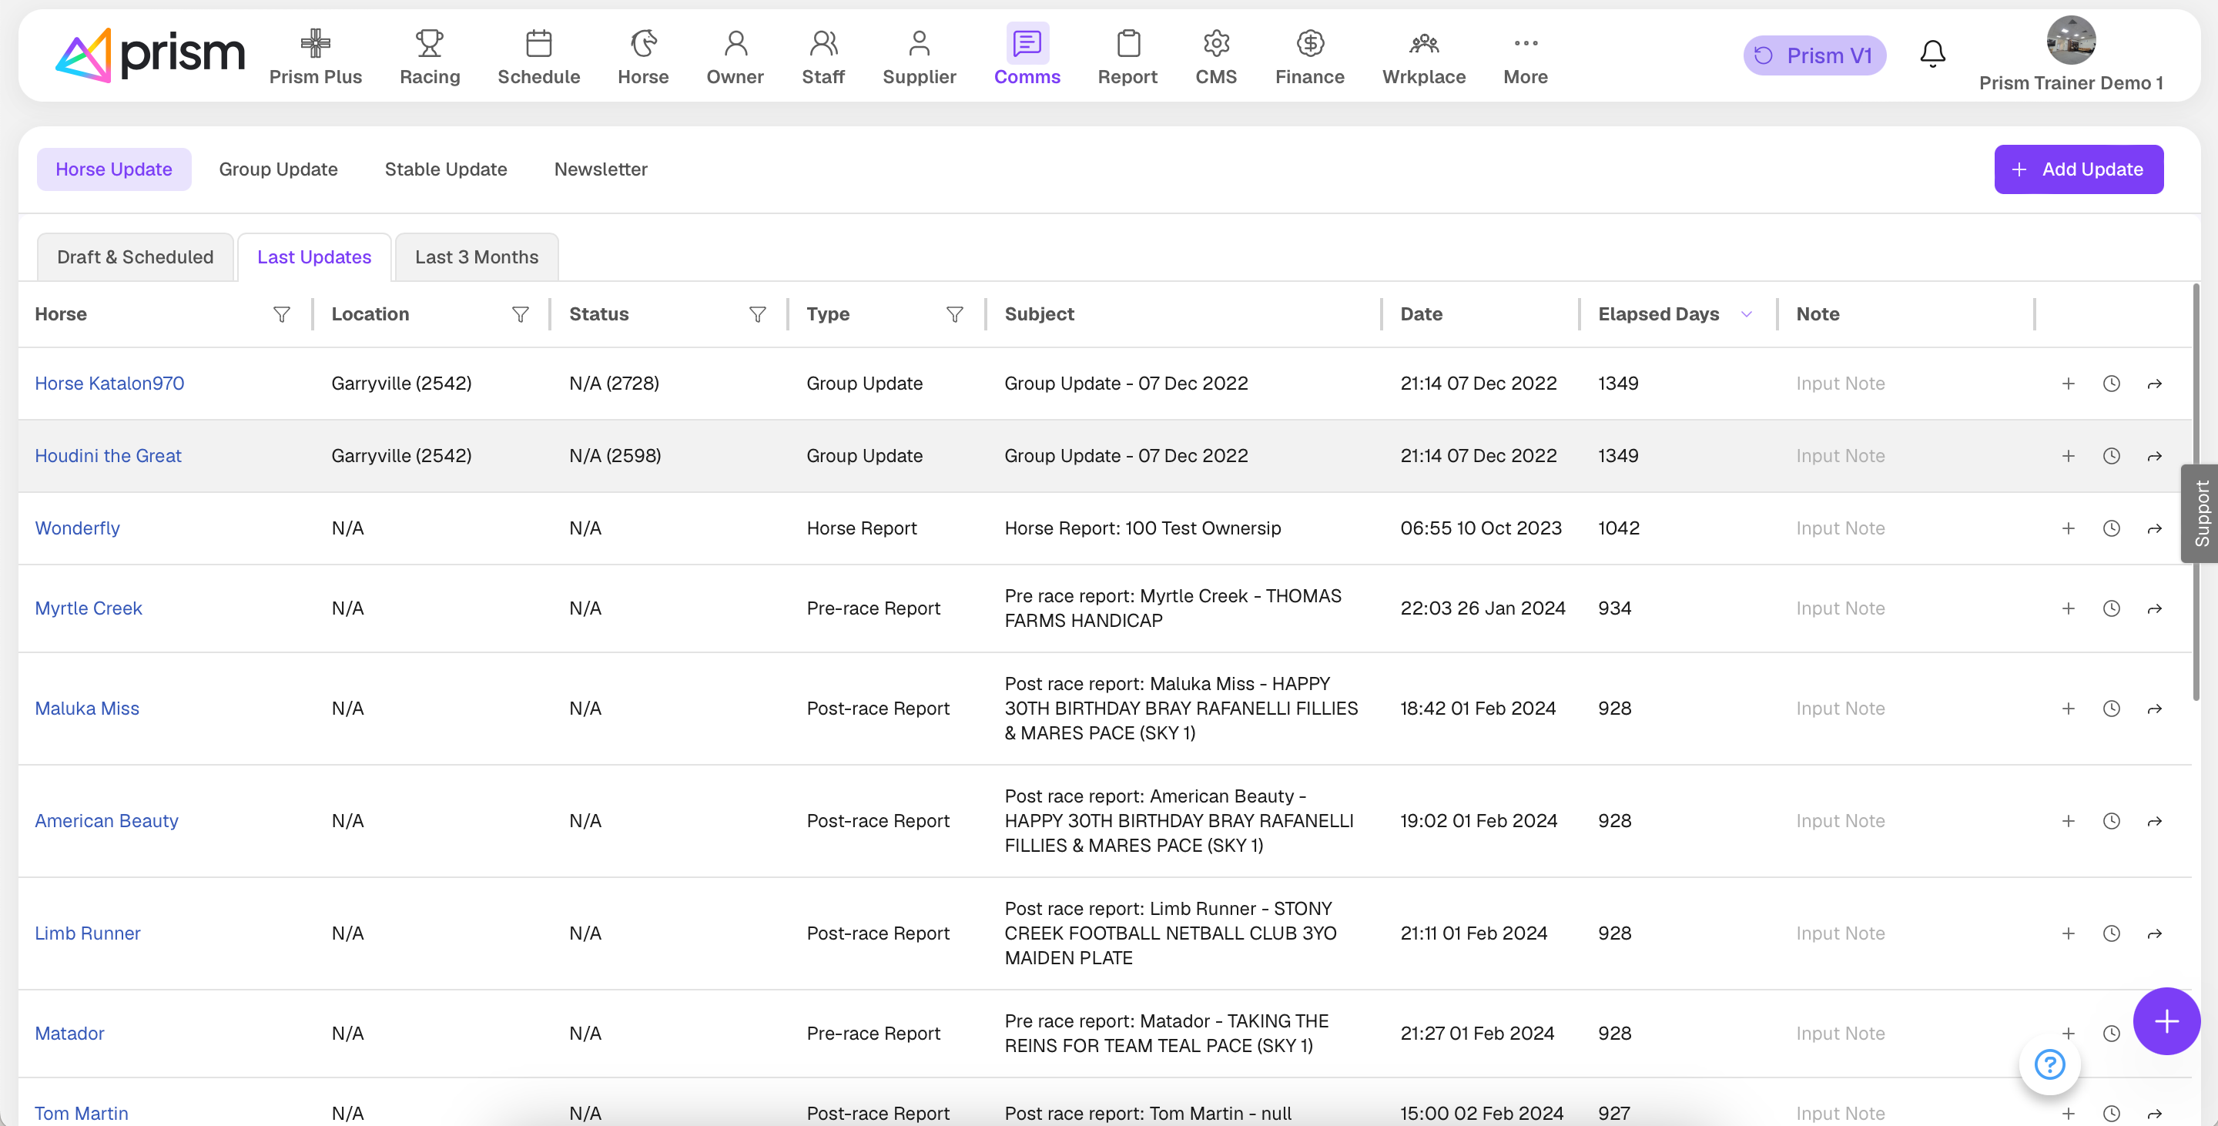
Task: Click the Note column header
Action: (1818, 314)
